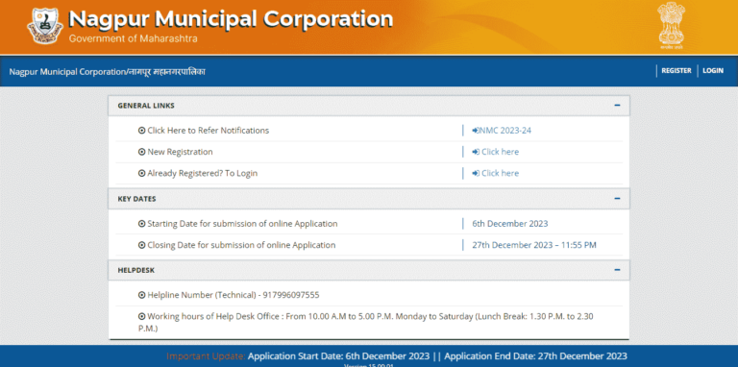This screenshot has width=738, height=367.
Task: Click the '6th December 2023' start date value
Action: pos(510,224)
